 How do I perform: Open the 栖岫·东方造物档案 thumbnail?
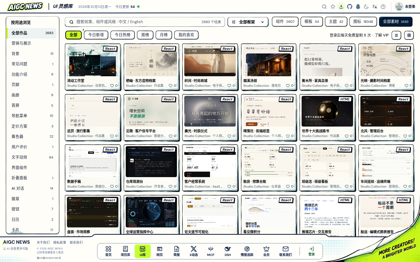[x=151, y=61]
